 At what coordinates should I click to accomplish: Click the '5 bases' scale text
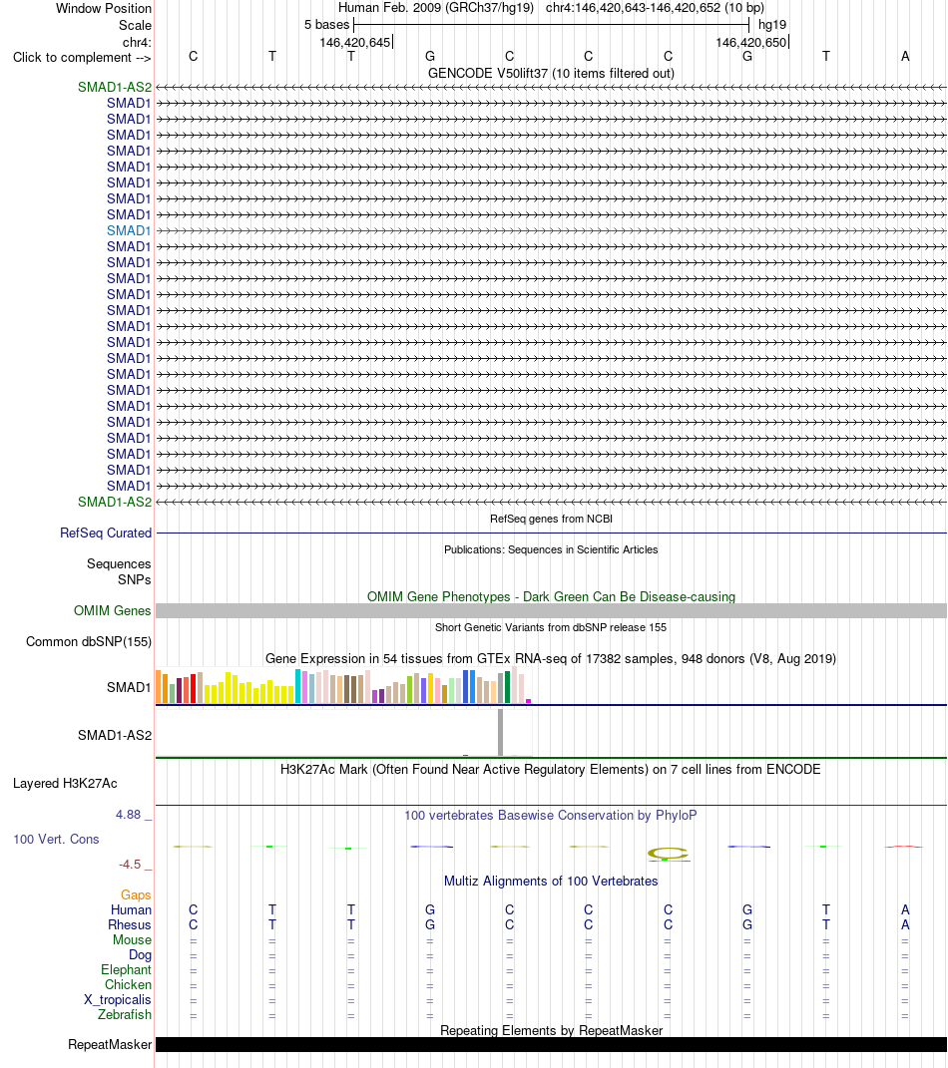click(326, 25)
